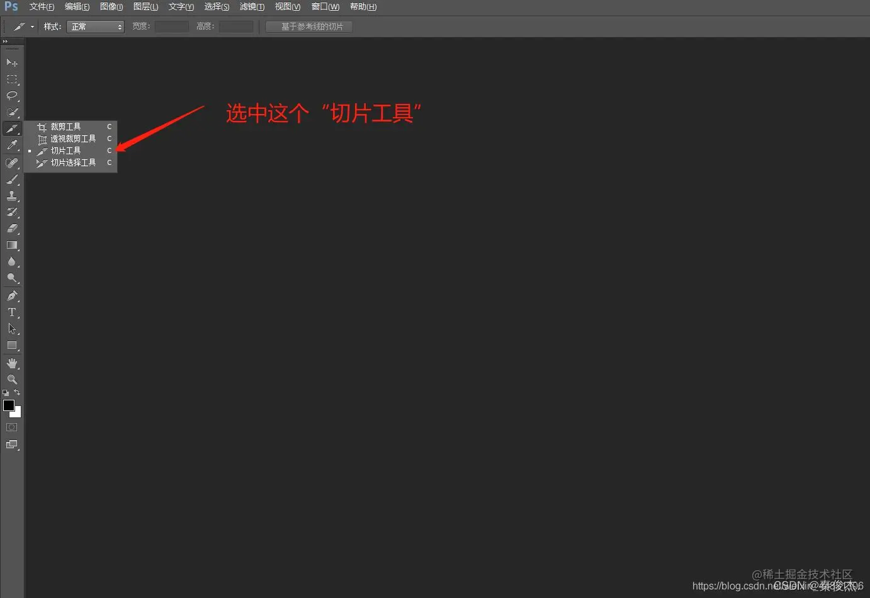Image resolution: width=870 pixels, height=598 pixels.
Task: Select the Eraser tool
Action: [12, 228]
